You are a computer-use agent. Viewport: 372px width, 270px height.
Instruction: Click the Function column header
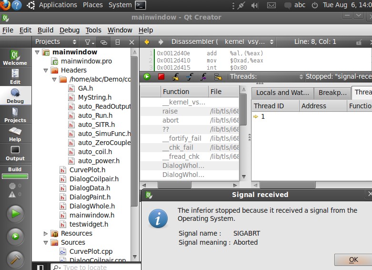(x=184, y=92)
